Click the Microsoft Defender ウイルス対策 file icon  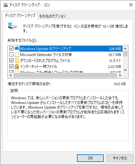coord(17,54)
